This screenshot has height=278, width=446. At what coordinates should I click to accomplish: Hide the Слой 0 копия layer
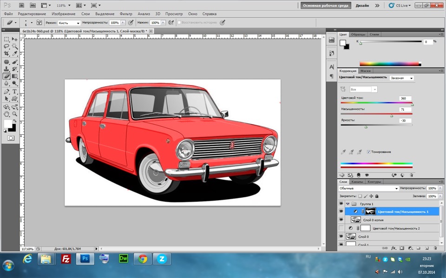pyautogui.click(x=341, y=220)
